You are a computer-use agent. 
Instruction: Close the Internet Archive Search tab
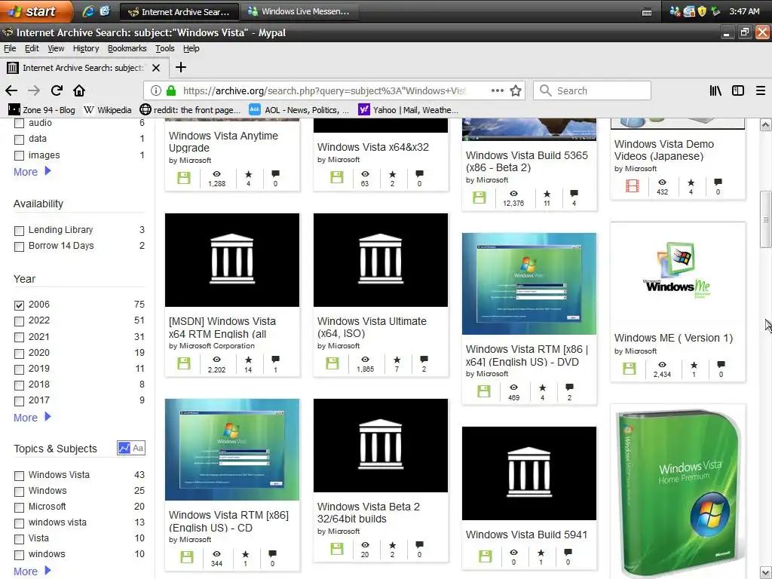click(156, 67)
